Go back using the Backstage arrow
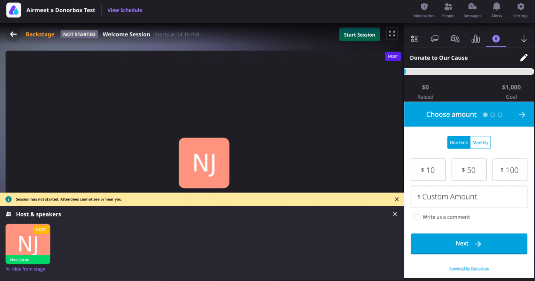Screen dimensions: 535x281 pyautogui.click(x=13, y=34)
